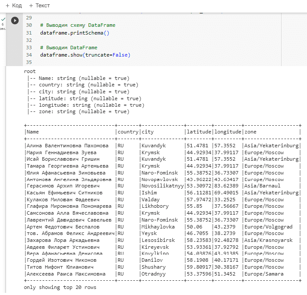Click the 'latitude: string' schema line
The image size is (307, 295).
coord(90,98)
